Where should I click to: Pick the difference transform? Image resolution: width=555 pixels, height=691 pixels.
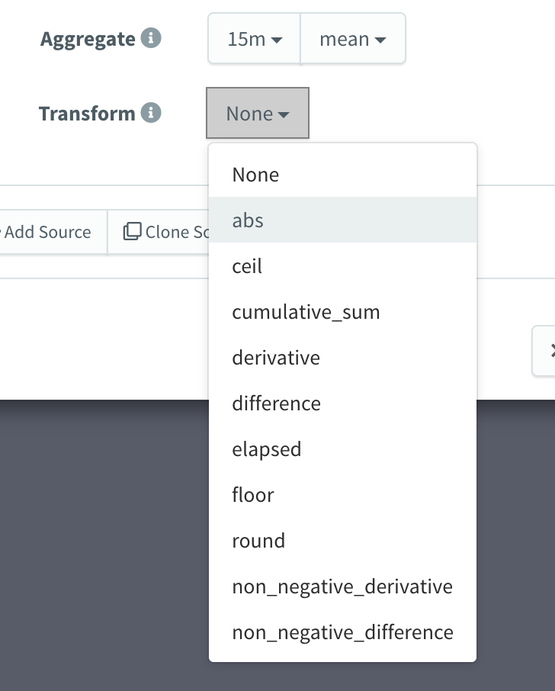(x=343, y=403)
